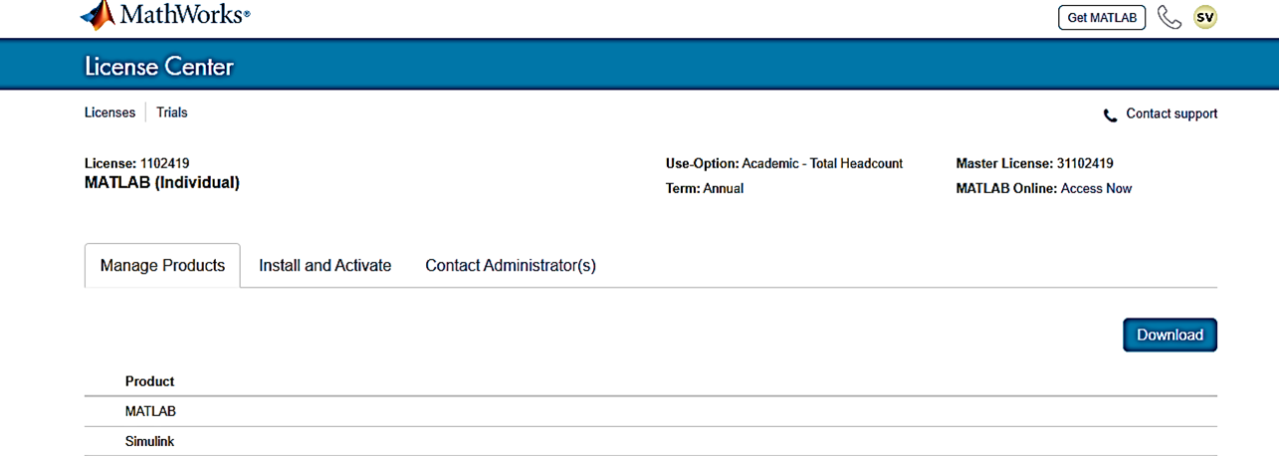Open MATLAB Online via Access Now

(1096, 188)
